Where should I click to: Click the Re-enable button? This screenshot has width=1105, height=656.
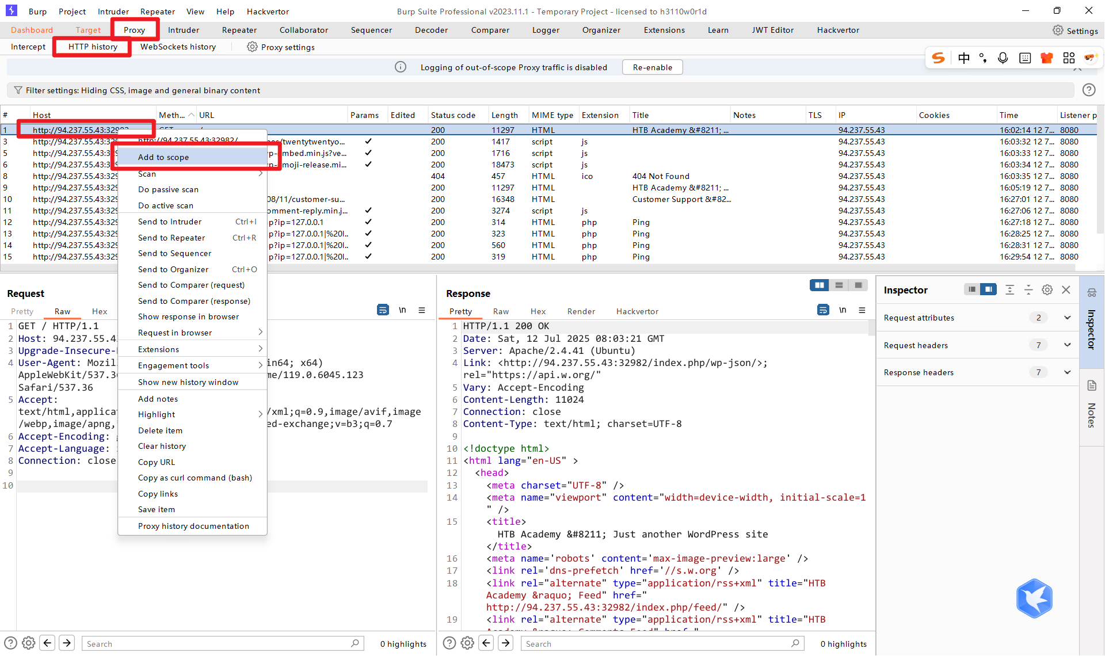[652, 67]
